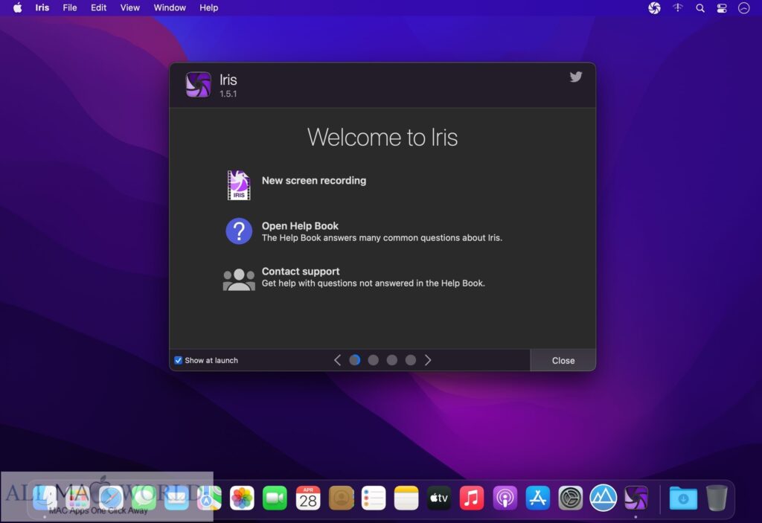Select the first page indicator dot

coord(355,360)
